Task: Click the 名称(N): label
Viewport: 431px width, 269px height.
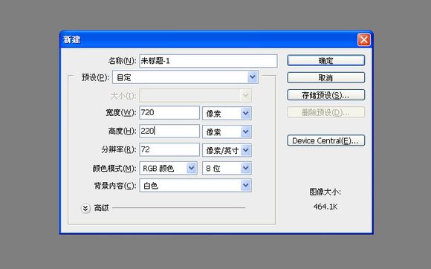Action: tap(122, 61)
